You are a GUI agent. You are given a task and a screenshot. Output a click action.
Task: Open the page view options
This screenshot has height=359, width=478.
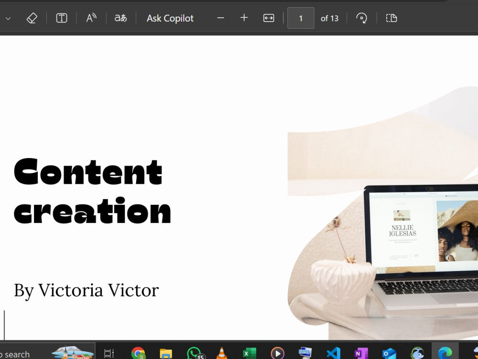[x=391, y=18]
